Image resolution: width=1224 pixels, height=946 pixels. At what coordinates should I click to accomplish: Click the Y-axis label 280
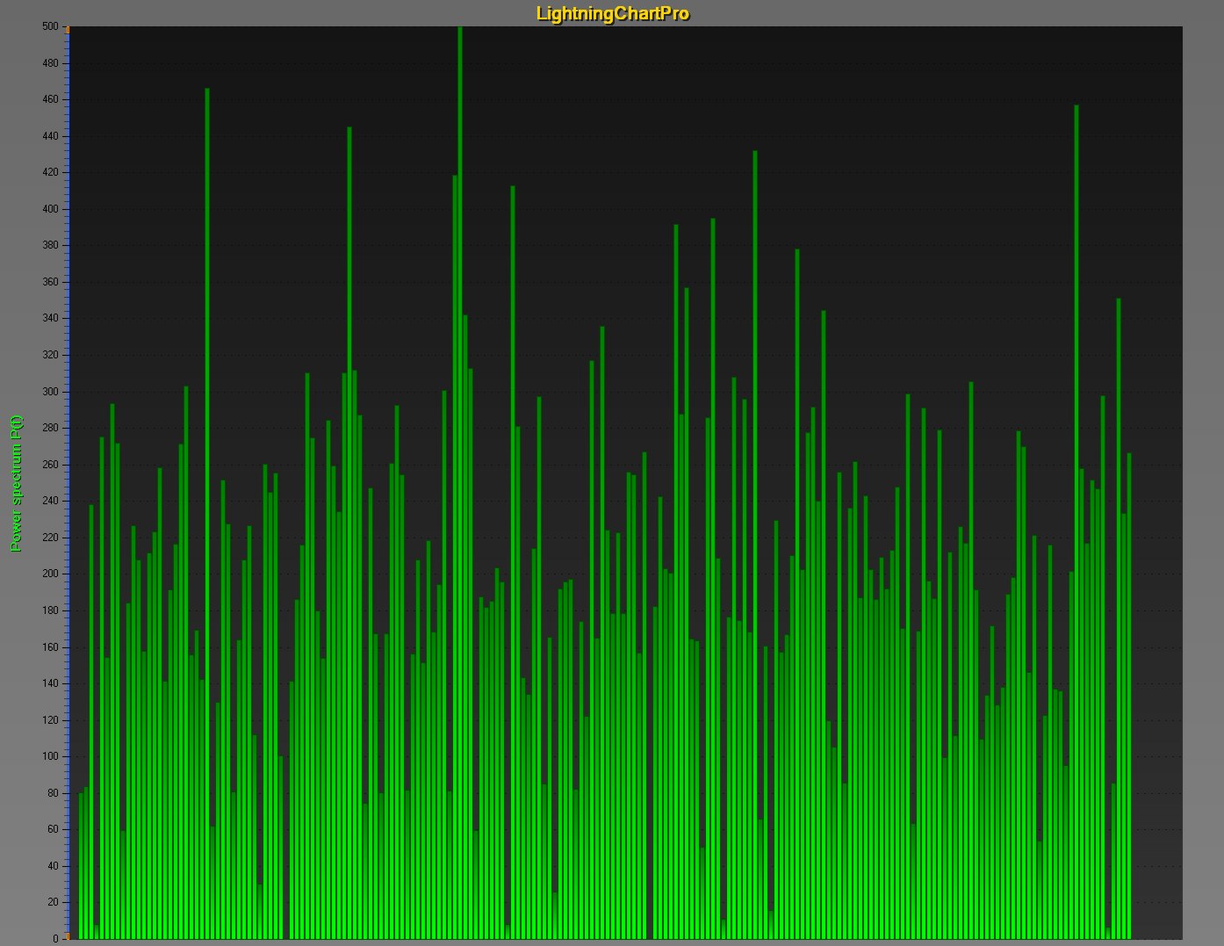(50, 428)
